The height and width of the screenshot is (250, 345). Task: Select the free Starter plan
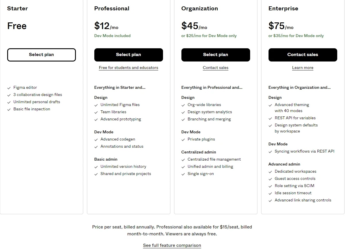(41, 55)
